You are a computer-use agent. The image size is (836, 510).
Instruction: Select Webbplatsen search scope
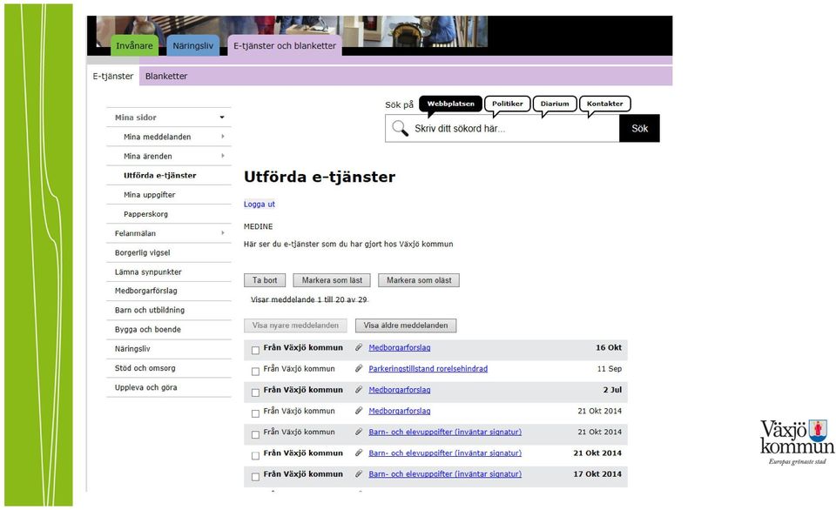coord(450,104)
